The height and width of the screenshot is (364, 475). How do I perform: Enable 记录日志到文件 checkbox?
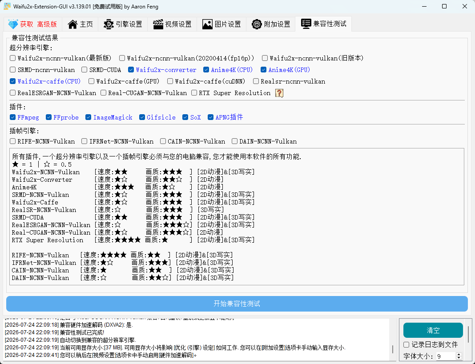click(407, 344)
